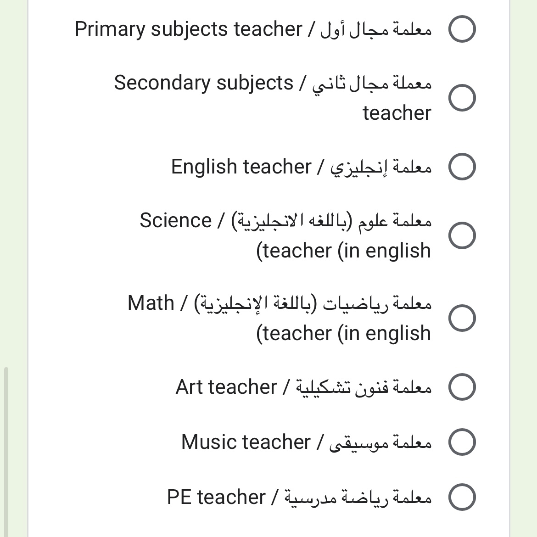The height and width of the screenshot is (537, 537).
Task: Pick the PE teacher radio button
Action: [x=462, y=497]
